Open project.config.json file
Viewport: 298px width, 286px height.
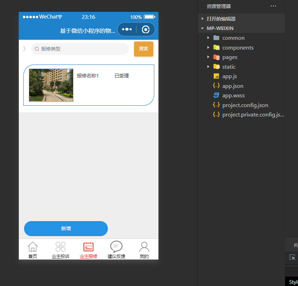click(245, 105)
